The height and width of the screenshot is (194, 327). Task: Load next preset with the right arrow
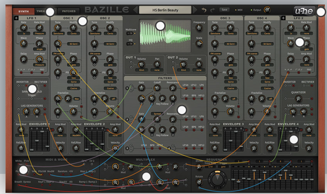[195, 10]
